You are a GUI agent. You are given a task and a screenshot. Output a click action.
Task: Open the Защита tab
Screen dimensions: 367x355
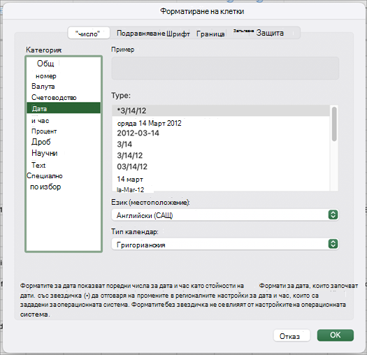coord(270,33)
